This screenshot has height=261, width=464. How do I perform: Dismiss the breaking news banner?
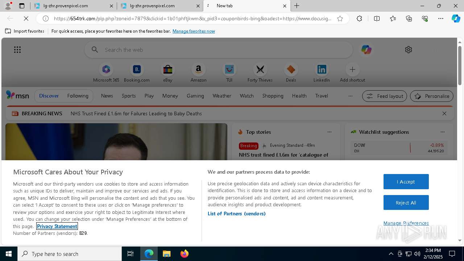pyautogui.click(x=444, y=113)
